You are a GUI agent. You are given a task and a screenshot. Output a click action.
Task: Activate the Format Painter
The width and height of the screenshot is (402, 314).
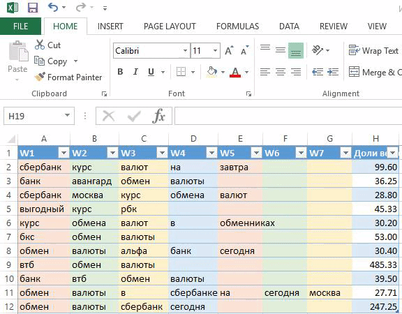pos(68,77)
